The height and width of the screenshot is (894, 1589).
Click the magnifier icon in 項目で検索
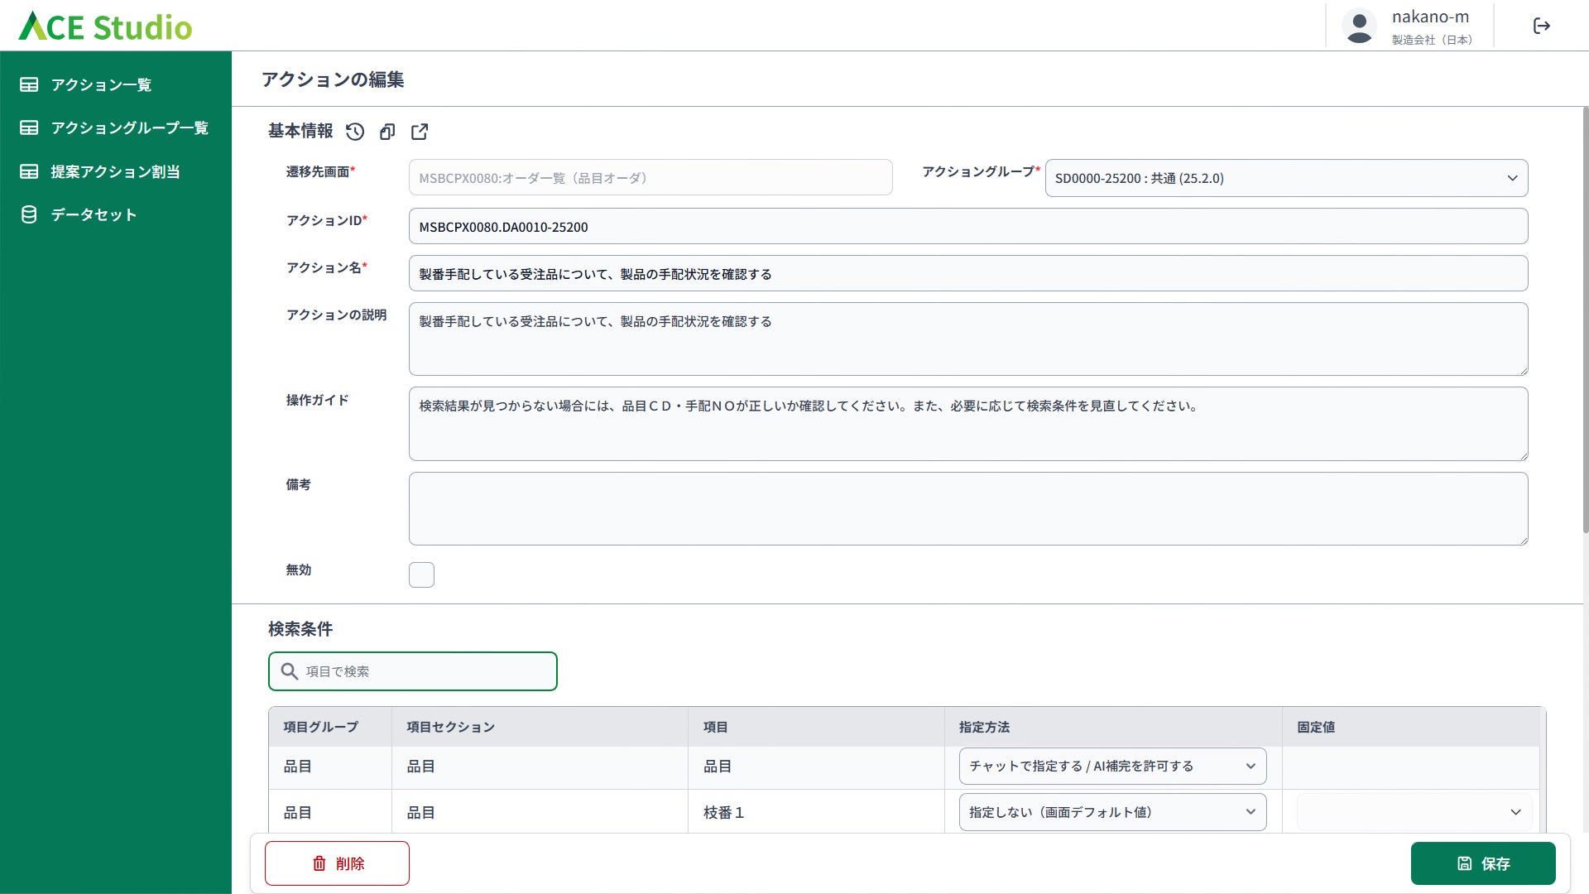point(289,671)
